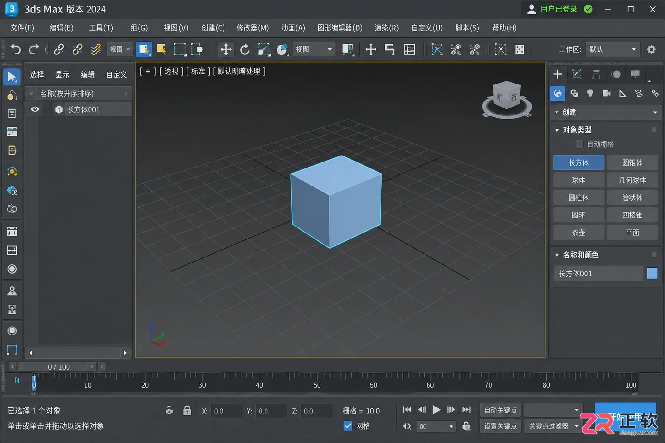Open the 关键点过滤器 dropdown arrow
The width and height of the screenshot is (665, 443).
(576, 426)
